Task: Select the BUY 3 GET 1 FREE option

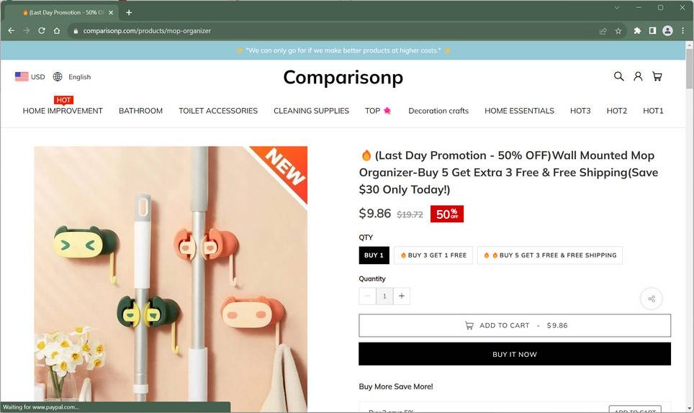Action: (x=433, y=255)
